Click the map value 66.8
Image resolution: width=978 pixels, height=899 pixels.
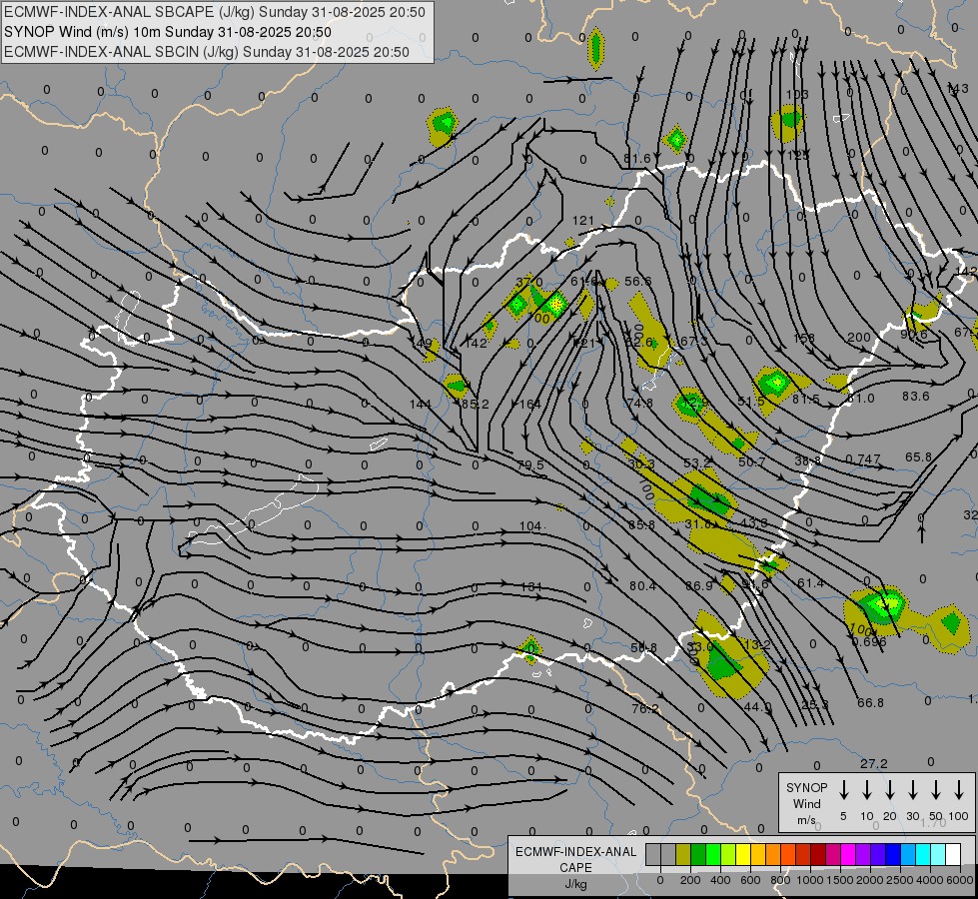coord(870,702)
